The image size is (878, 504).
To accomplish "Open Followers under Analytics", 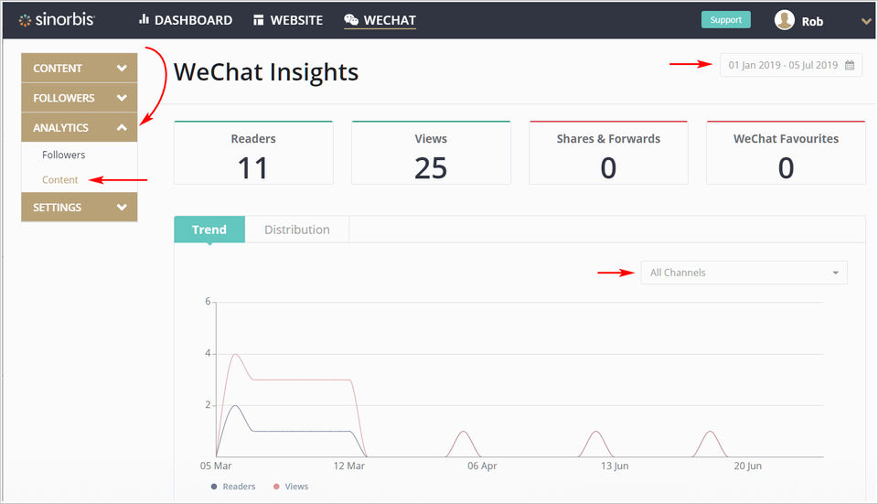I will point(63,155).
